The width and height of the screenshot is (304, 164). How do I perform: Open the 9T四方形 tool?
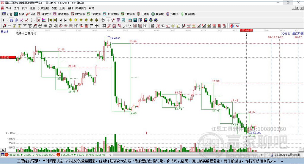point(111,14)
